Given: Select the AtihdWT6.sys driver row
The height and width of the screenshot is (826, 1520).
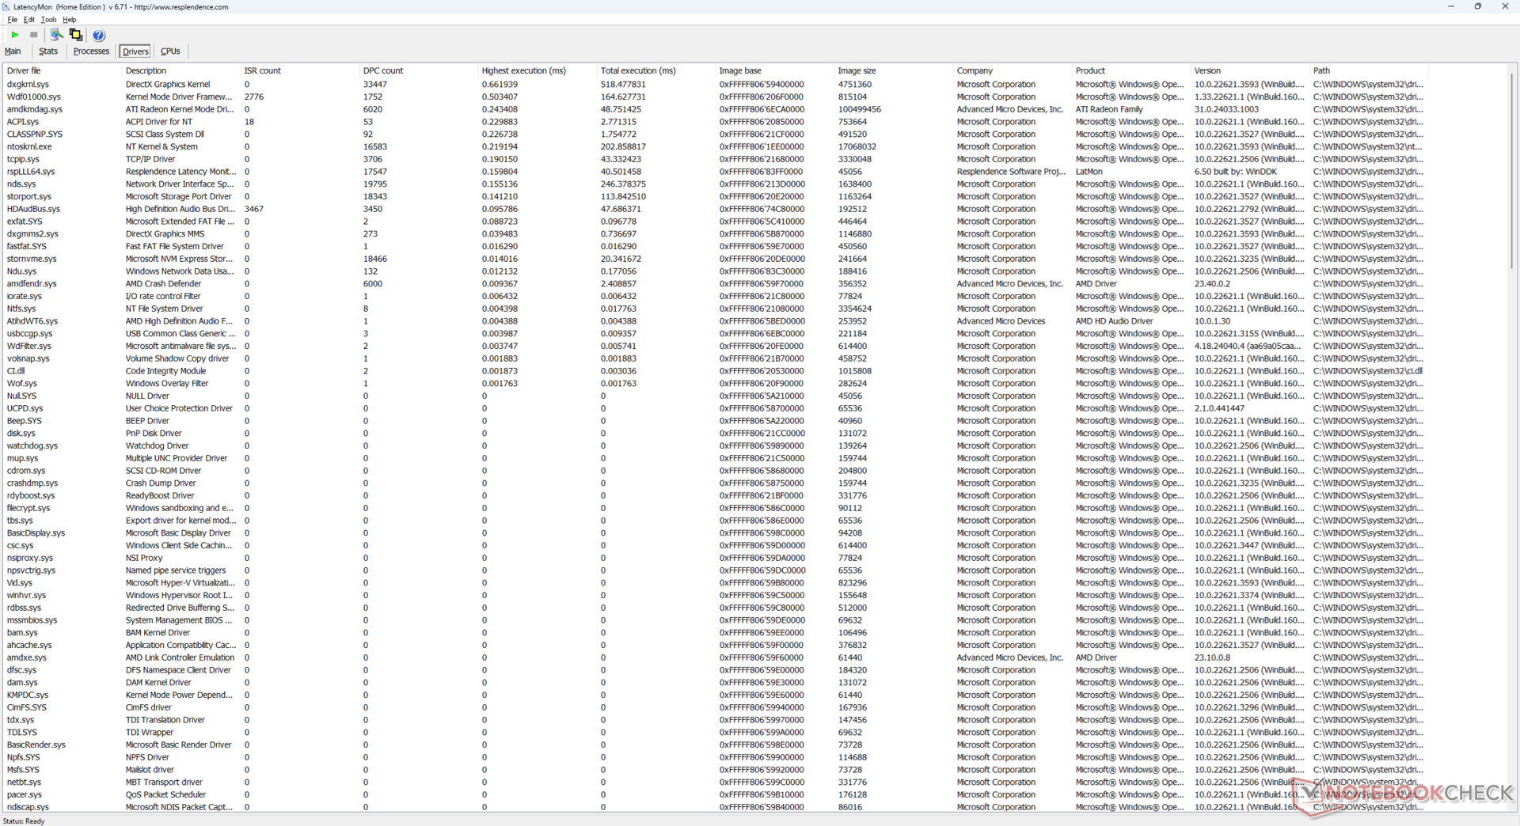Looking at the screenshot, I should pyautogui.click(x=715, y=321).
